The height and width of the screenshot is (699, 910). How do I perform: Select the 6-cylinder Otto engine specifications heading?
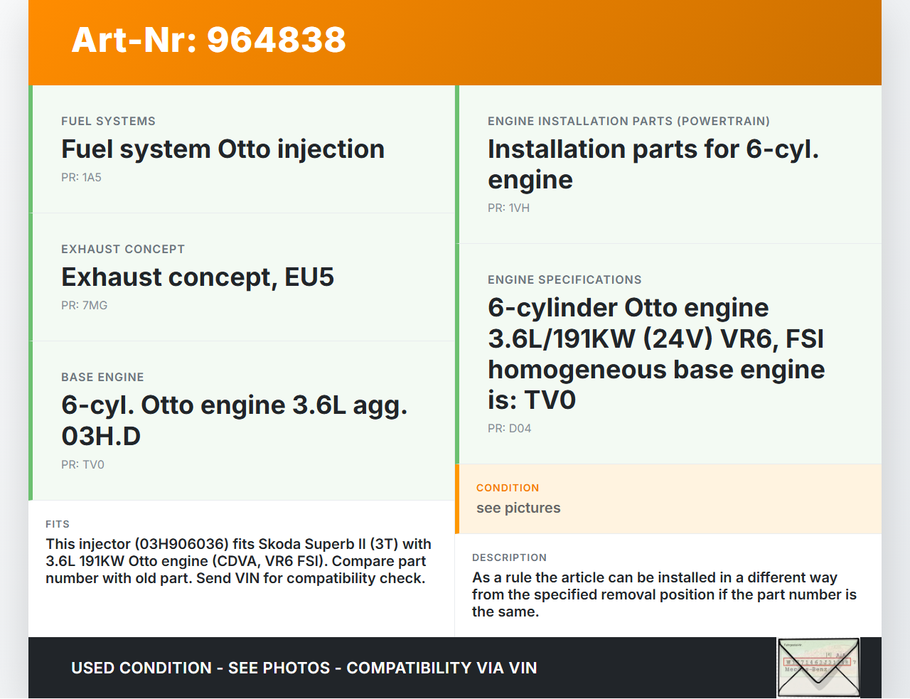click(x=655, y=353)
